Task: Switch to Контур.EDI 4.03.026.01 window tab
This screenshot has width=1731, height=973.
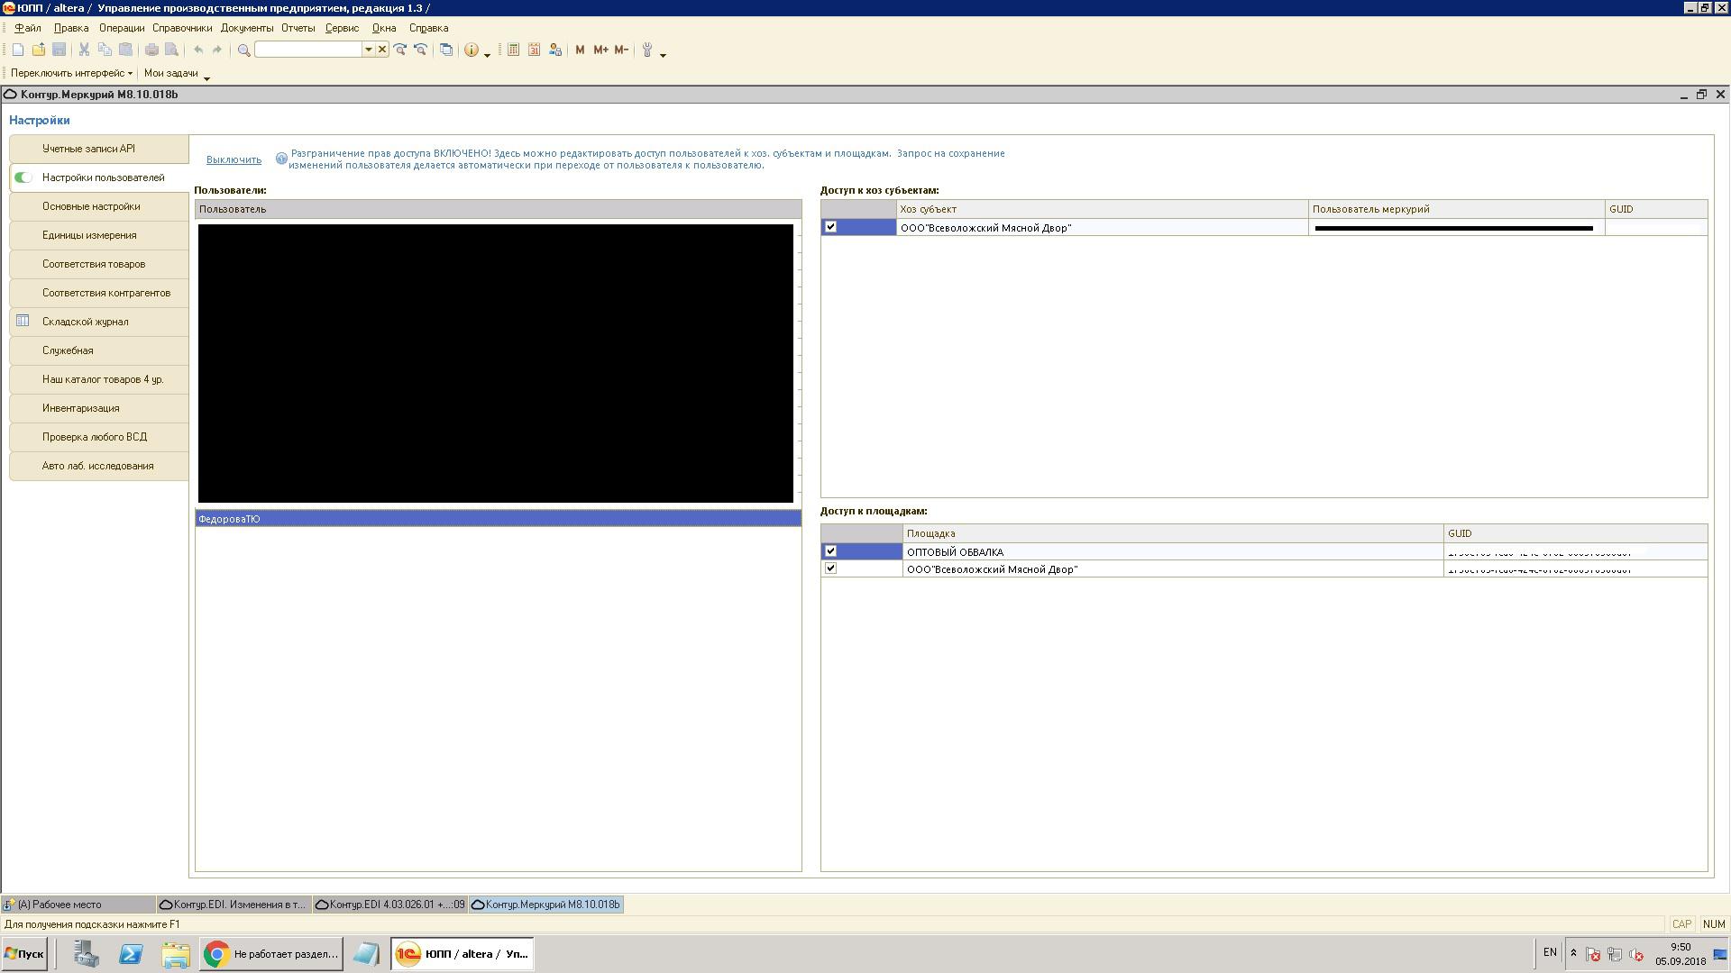Action: pyautogui.click(x=389, y=905)
